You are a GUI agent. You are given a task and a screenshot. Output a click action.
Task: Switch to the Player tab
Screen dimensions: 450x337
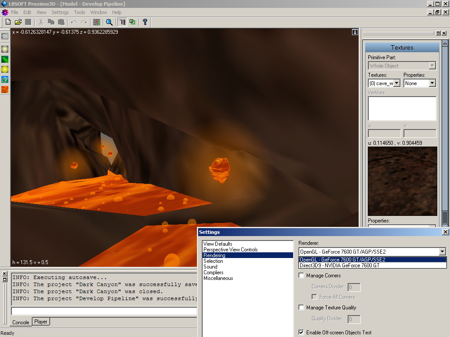click(41, 322)
